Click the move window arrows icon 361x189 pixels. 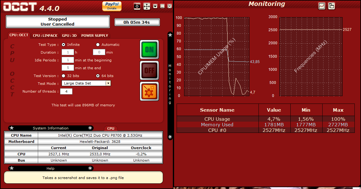147,6
